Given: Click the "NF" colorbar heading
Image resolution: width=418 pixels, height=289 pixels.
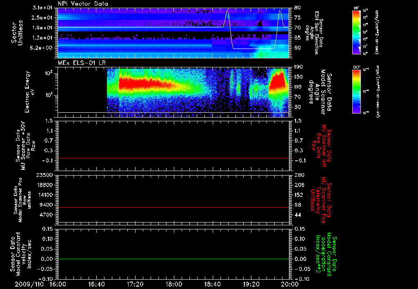Looking at the screenshot, I should tap(357, 8).
